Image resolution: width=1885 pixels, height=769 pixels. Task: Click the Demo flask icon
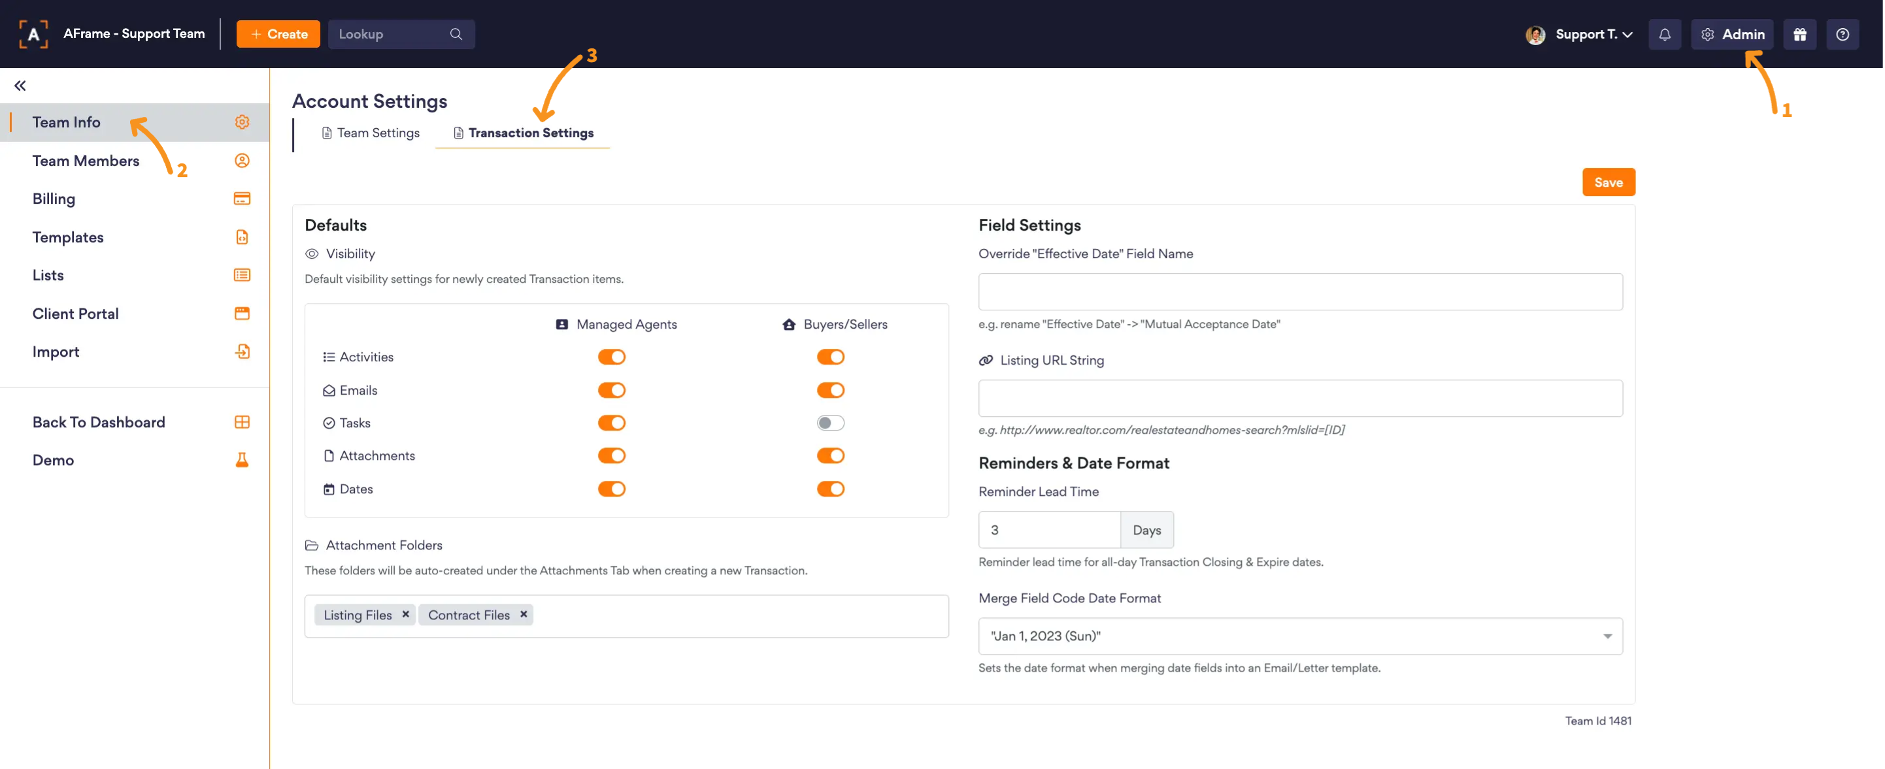(x=241, y=459)
